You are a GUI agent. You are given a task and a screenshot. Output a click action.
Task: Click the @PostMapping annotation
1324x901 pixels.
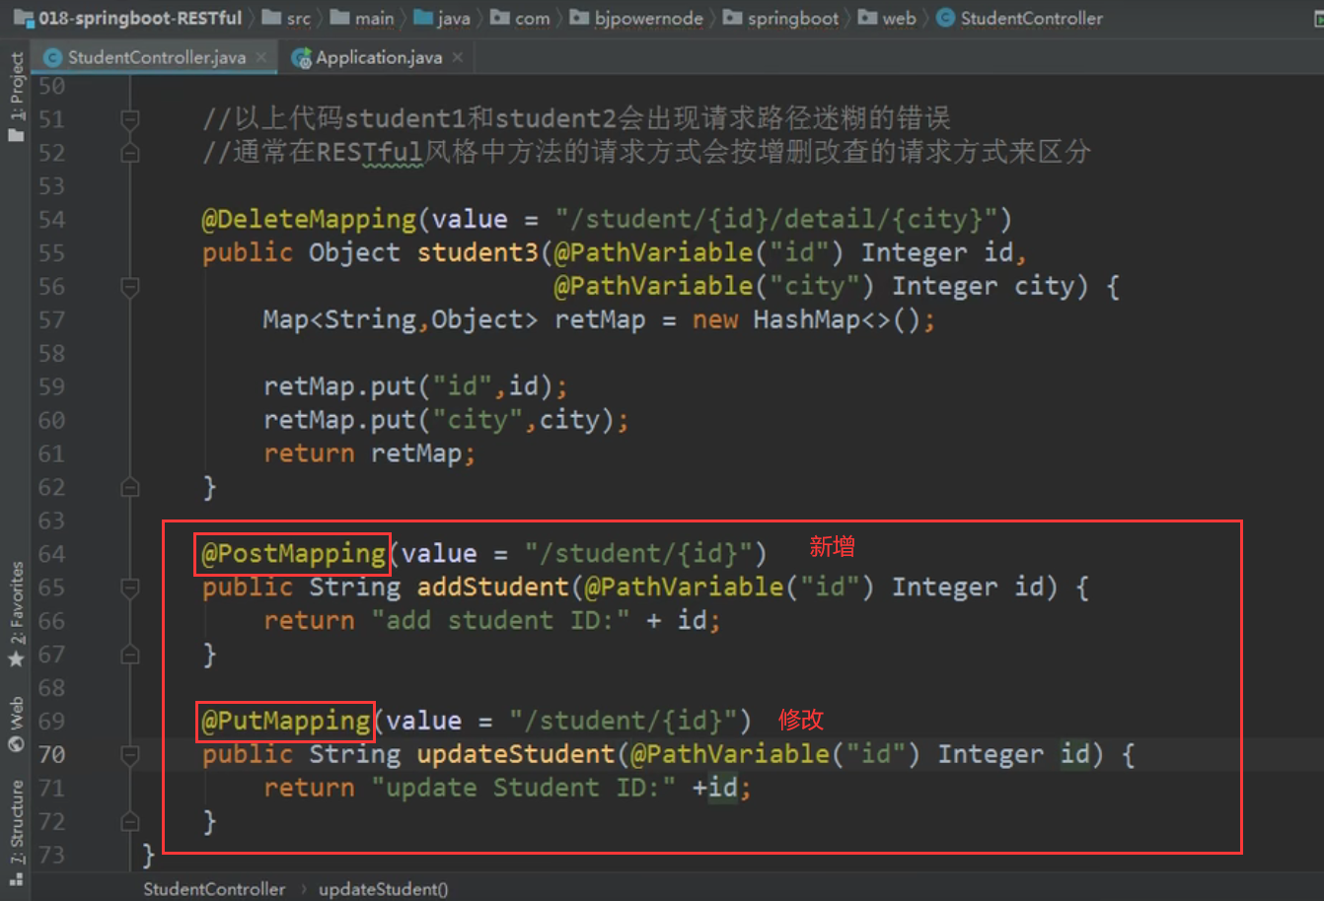click(293, 553)
